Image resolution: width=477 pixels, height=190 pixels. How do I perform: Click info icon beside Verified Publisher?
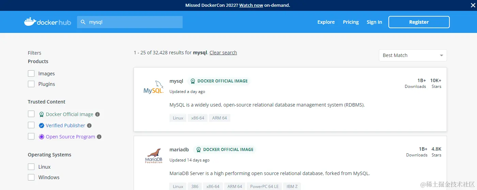point(89,126)
